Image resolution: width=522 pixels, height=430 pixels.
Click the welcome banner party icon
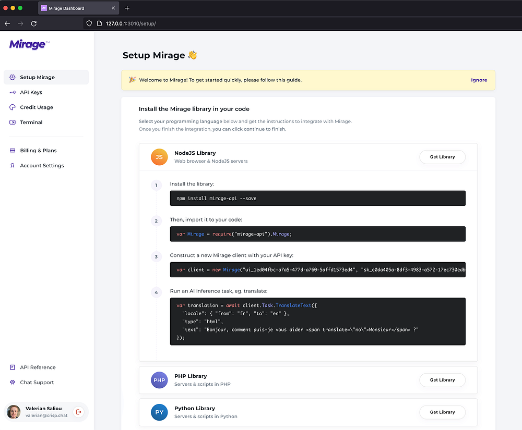pyautogui.click(x=132, y=80)
